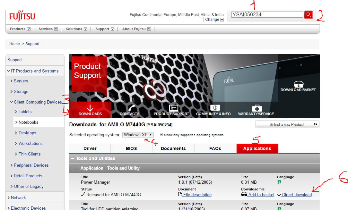The width and height of the screenshot is (348, 210).
Task: Open the Products menu dropdown arrow
Action: 29,29
